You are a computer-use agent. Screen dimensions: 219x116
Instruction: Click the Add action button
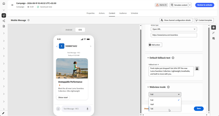tap(155, 45)
